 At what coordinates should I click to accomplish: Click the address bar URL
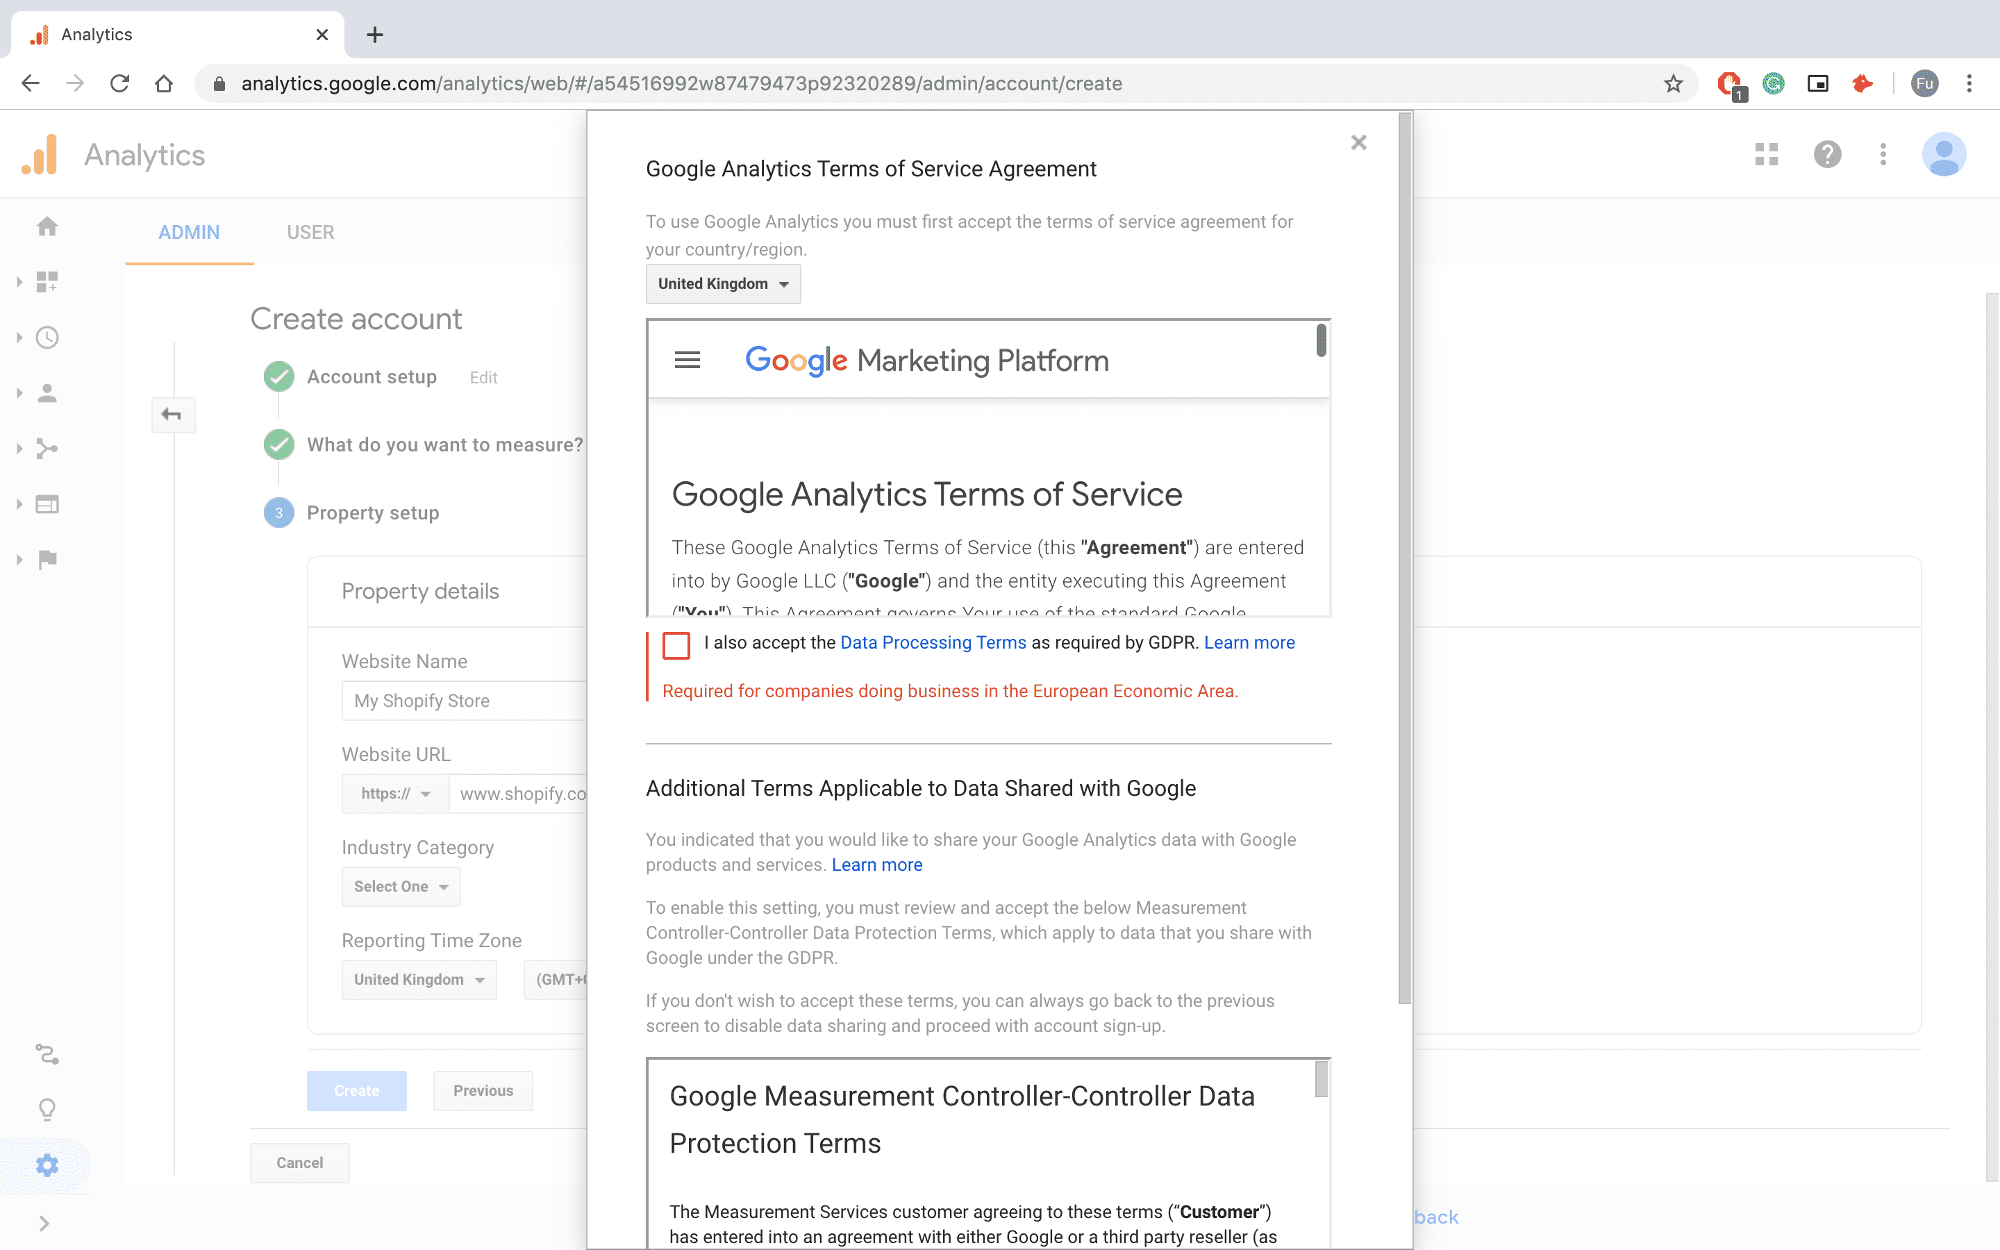coord(681,83)
